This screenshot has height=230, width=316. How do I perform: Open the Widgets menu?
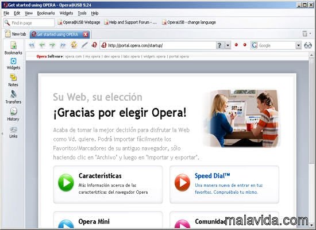click(x=66, y=13)
